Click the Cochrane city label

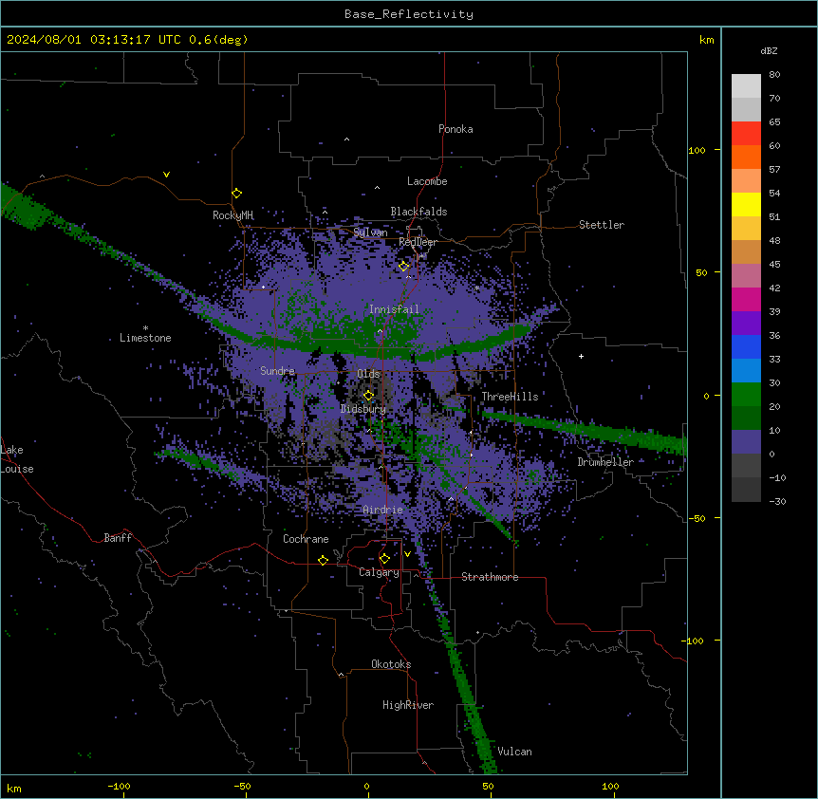[x=306, y=539]
